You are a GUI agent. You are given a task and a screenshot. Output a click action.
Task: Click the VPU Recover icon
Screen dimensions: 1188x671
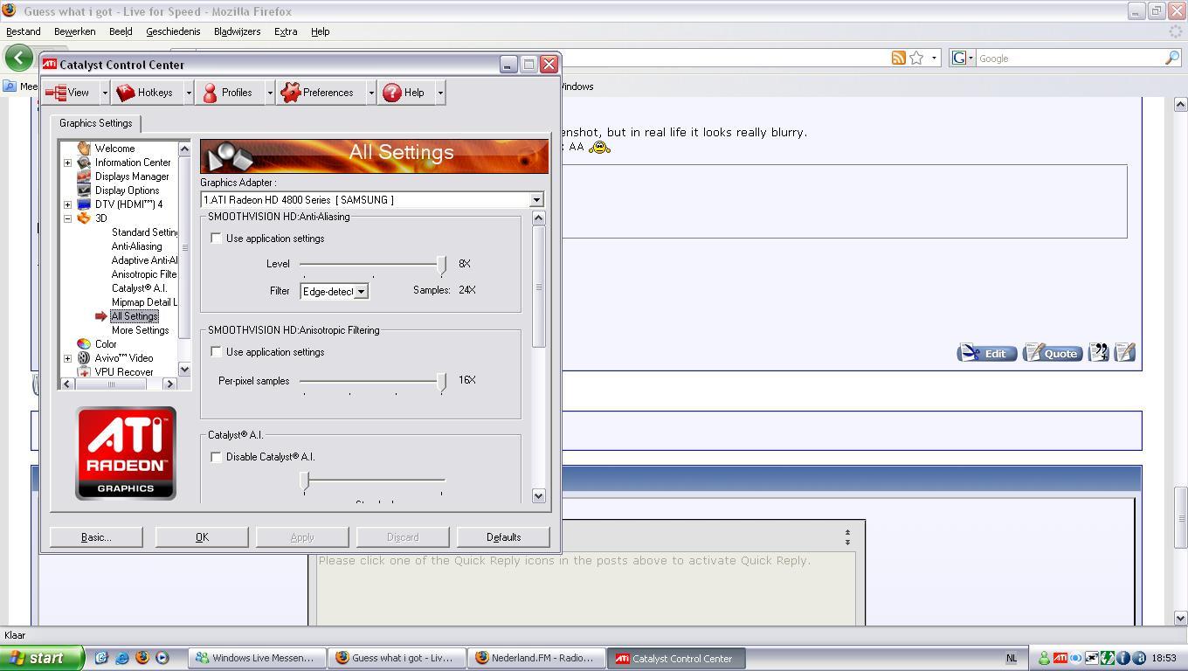pyautogui.click(x=84, y=372)
